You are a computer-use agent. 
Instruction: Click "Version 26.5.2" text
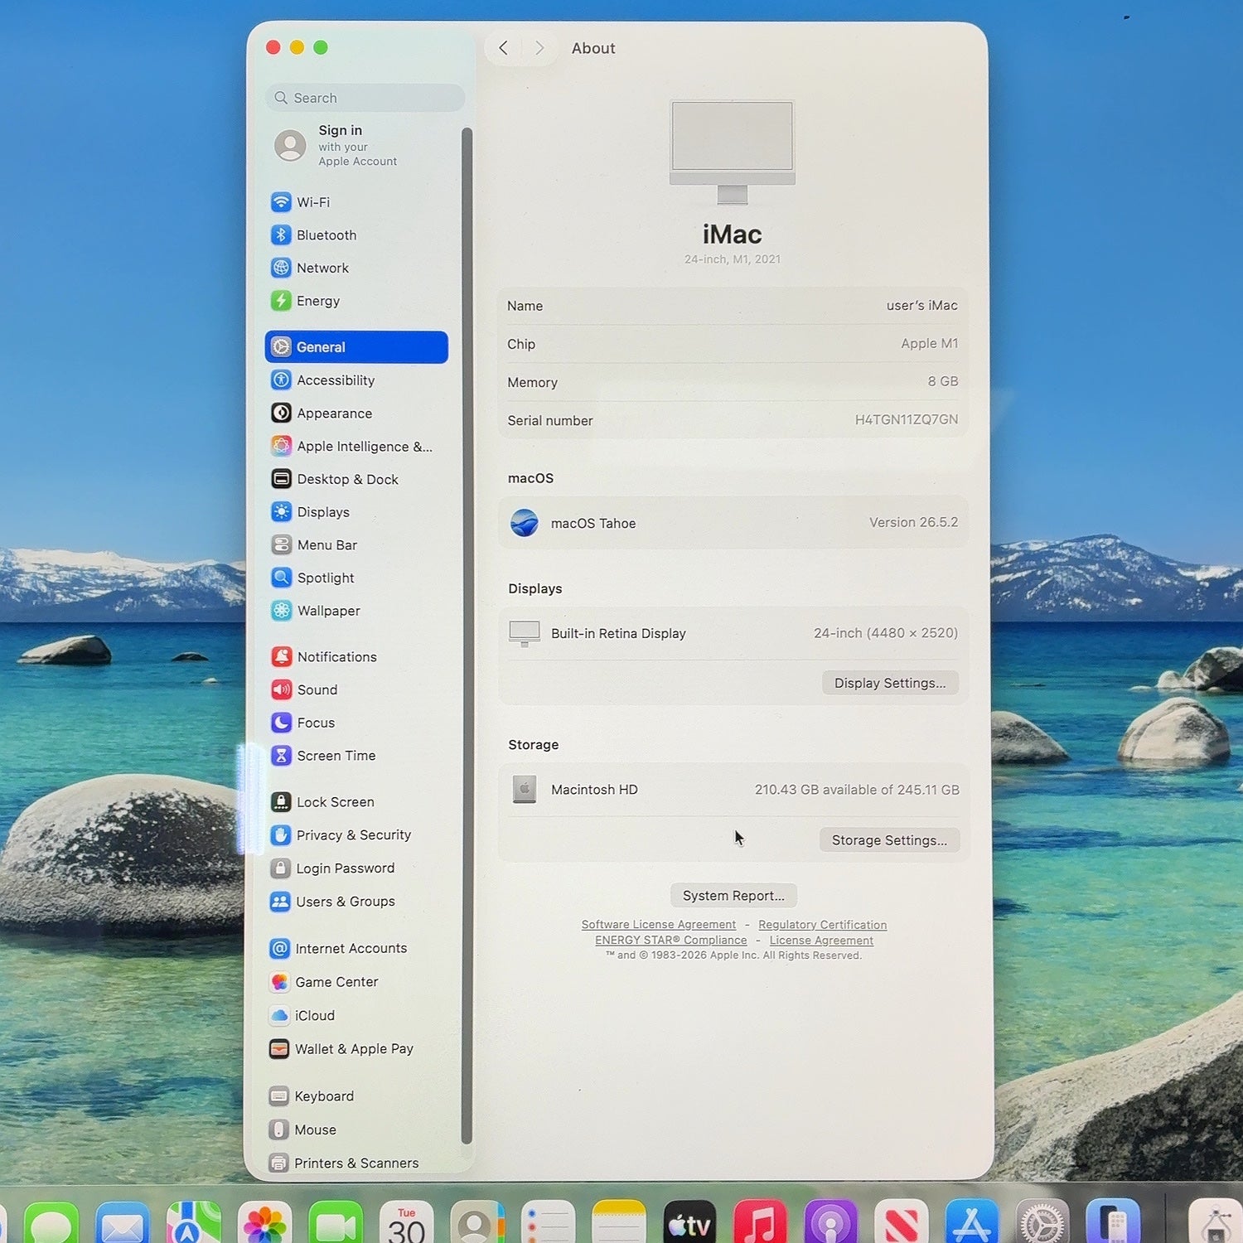click(913, 522)
